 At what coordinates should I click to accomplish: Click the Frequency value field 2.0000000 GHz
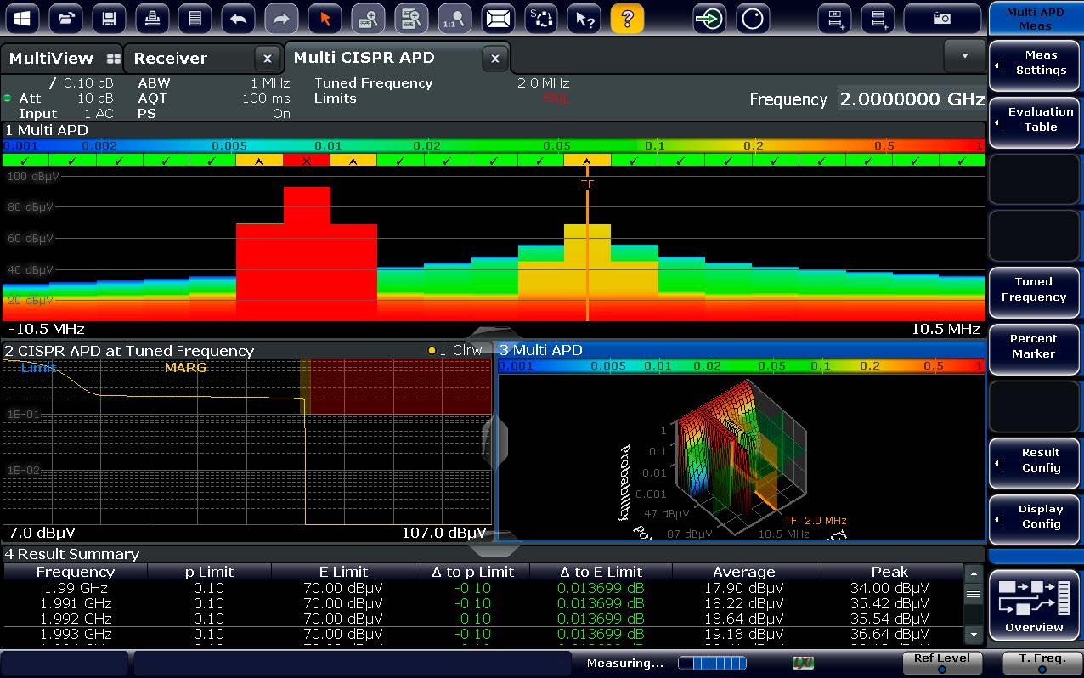click(x=912, y=99)
